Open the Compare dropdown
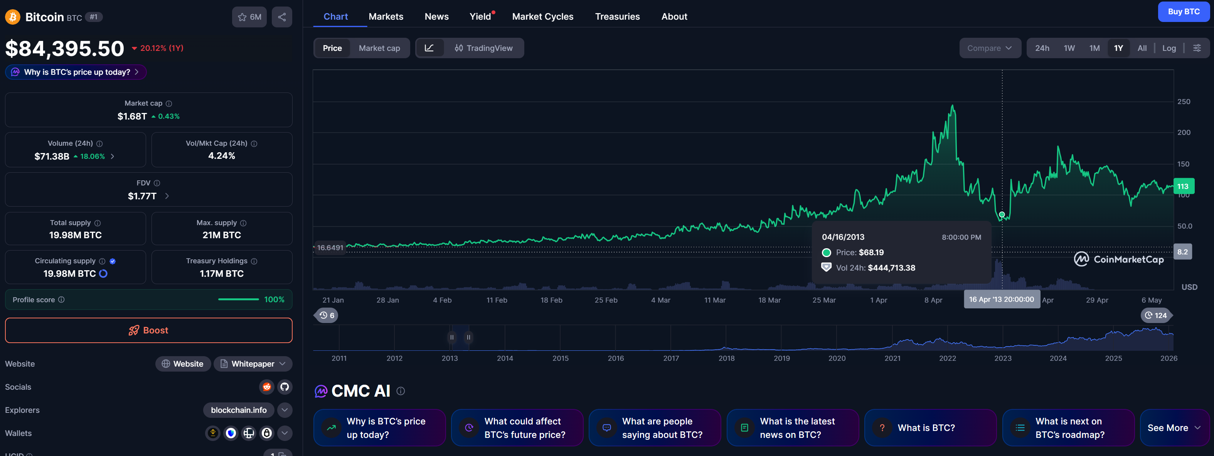 click(x=989, y=48)
